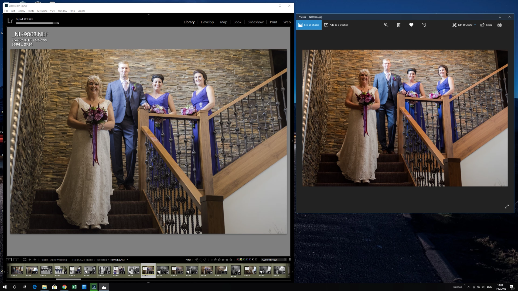Viewport: 518px width, 291px height.
Task: Rotate the _NIK9863.jpg photo
Action: [424, 25]
